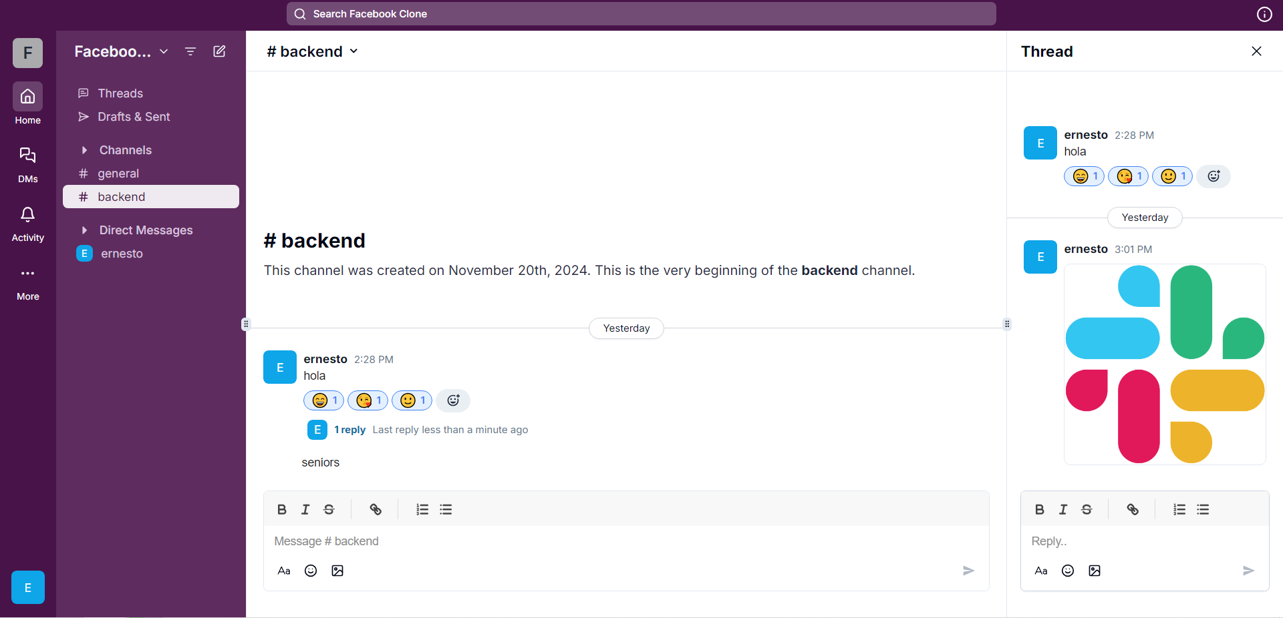The width and height of the screenshot is (1283, 618).
Task: Expand the Facebook workspace name dropdown
Action: pyautogui.click(x=121, y=51)
